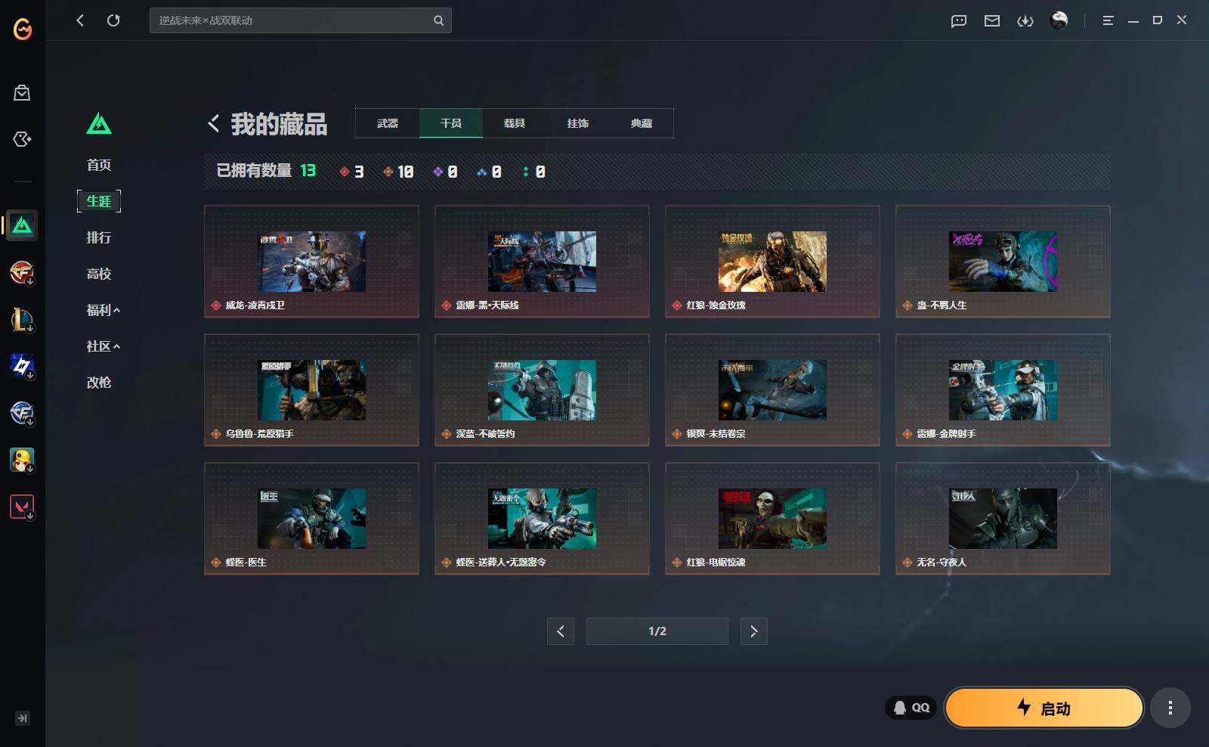Open the three-dot more options button
Screen dimensions: 1209x747
tap(1170, 708)
